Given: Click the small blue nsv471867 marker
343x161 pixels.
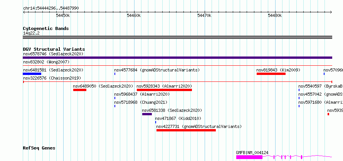Looking at the screenshot, I should pyautogui.click(x=156, y=122).
